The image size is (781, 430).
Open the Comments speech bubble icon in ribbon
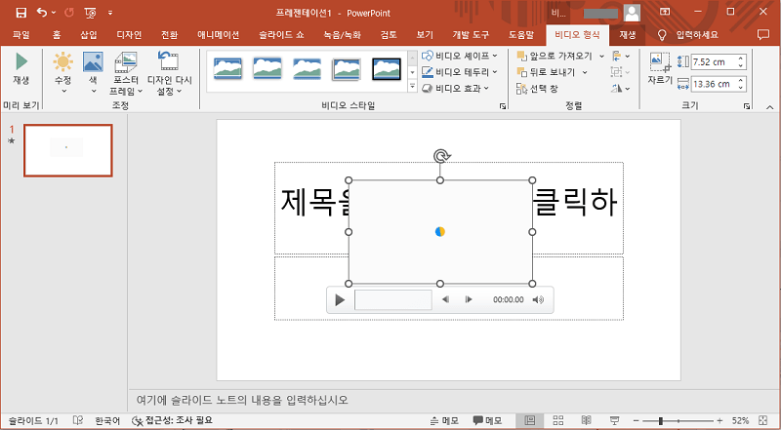pyautogui.click(x=763, y=35)
